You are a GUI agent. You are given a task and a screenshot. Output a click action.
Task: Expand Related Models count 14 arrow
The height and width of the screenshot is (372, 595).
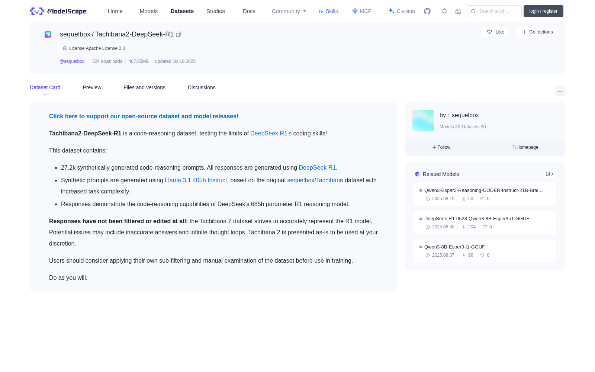pyautogui.click(x=550, y=174)
